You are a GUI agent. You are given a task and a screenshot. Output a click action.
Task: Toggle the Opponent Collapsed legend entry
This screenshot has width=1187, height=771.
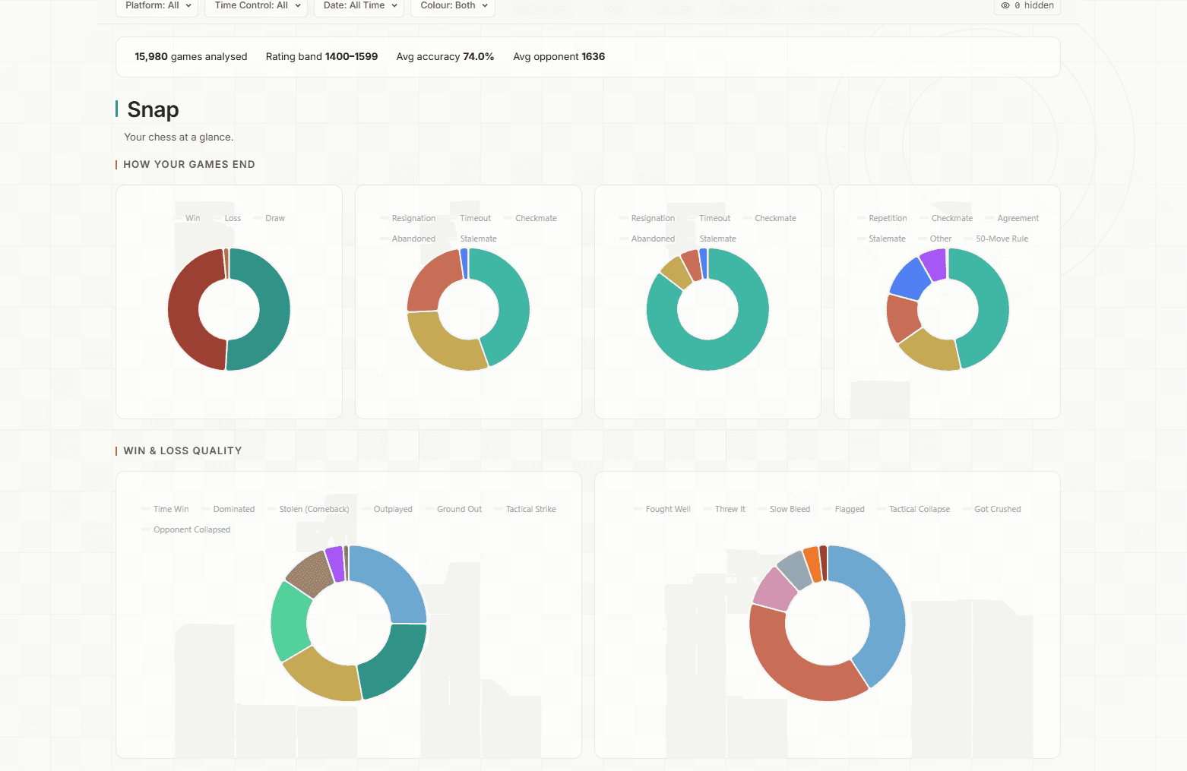(186, 529)
